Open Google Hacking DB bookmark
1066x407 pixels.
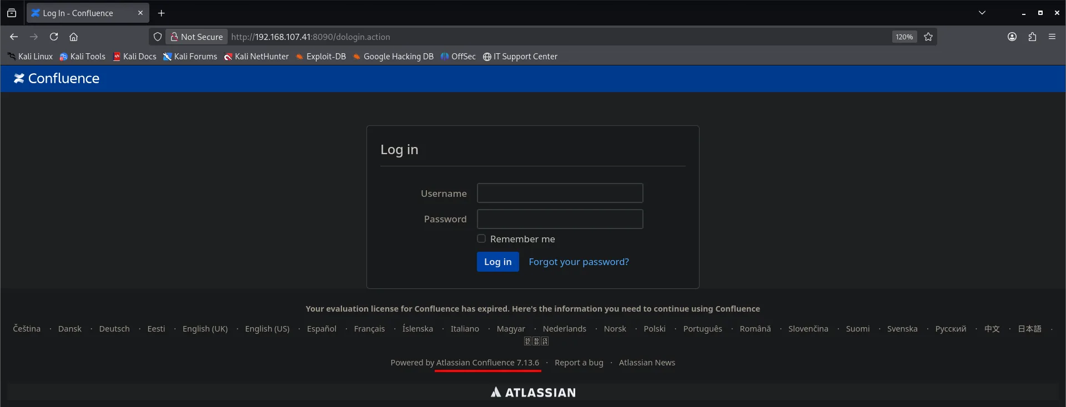point(393,57)
